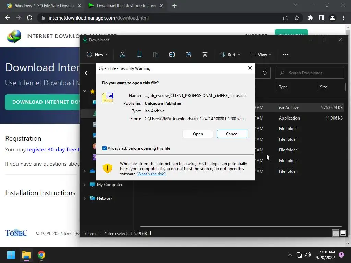This screenshot has height=263, width=351.
Task: Open the Sort dropdown
Action: click(x=230, y=54)
